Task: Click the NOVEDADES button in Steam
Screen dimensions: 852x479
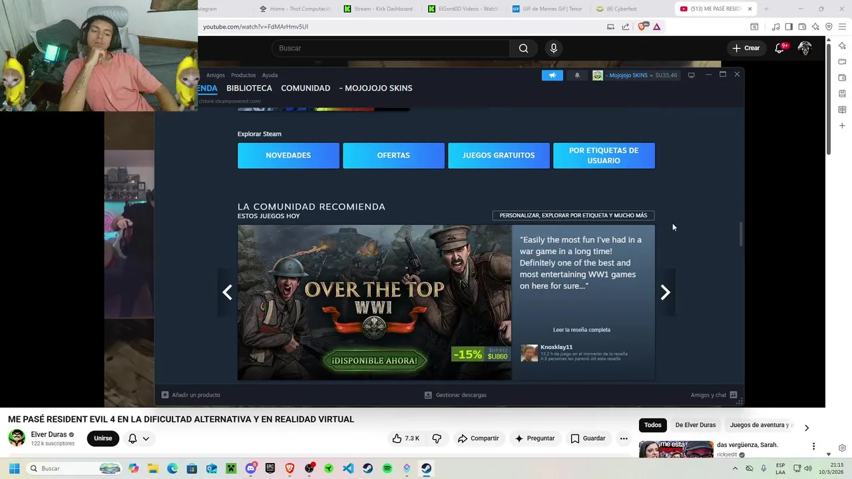Action: coord(288,156)
